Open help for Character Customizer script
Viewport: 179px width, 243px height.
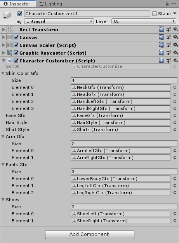tap(161, 60)
